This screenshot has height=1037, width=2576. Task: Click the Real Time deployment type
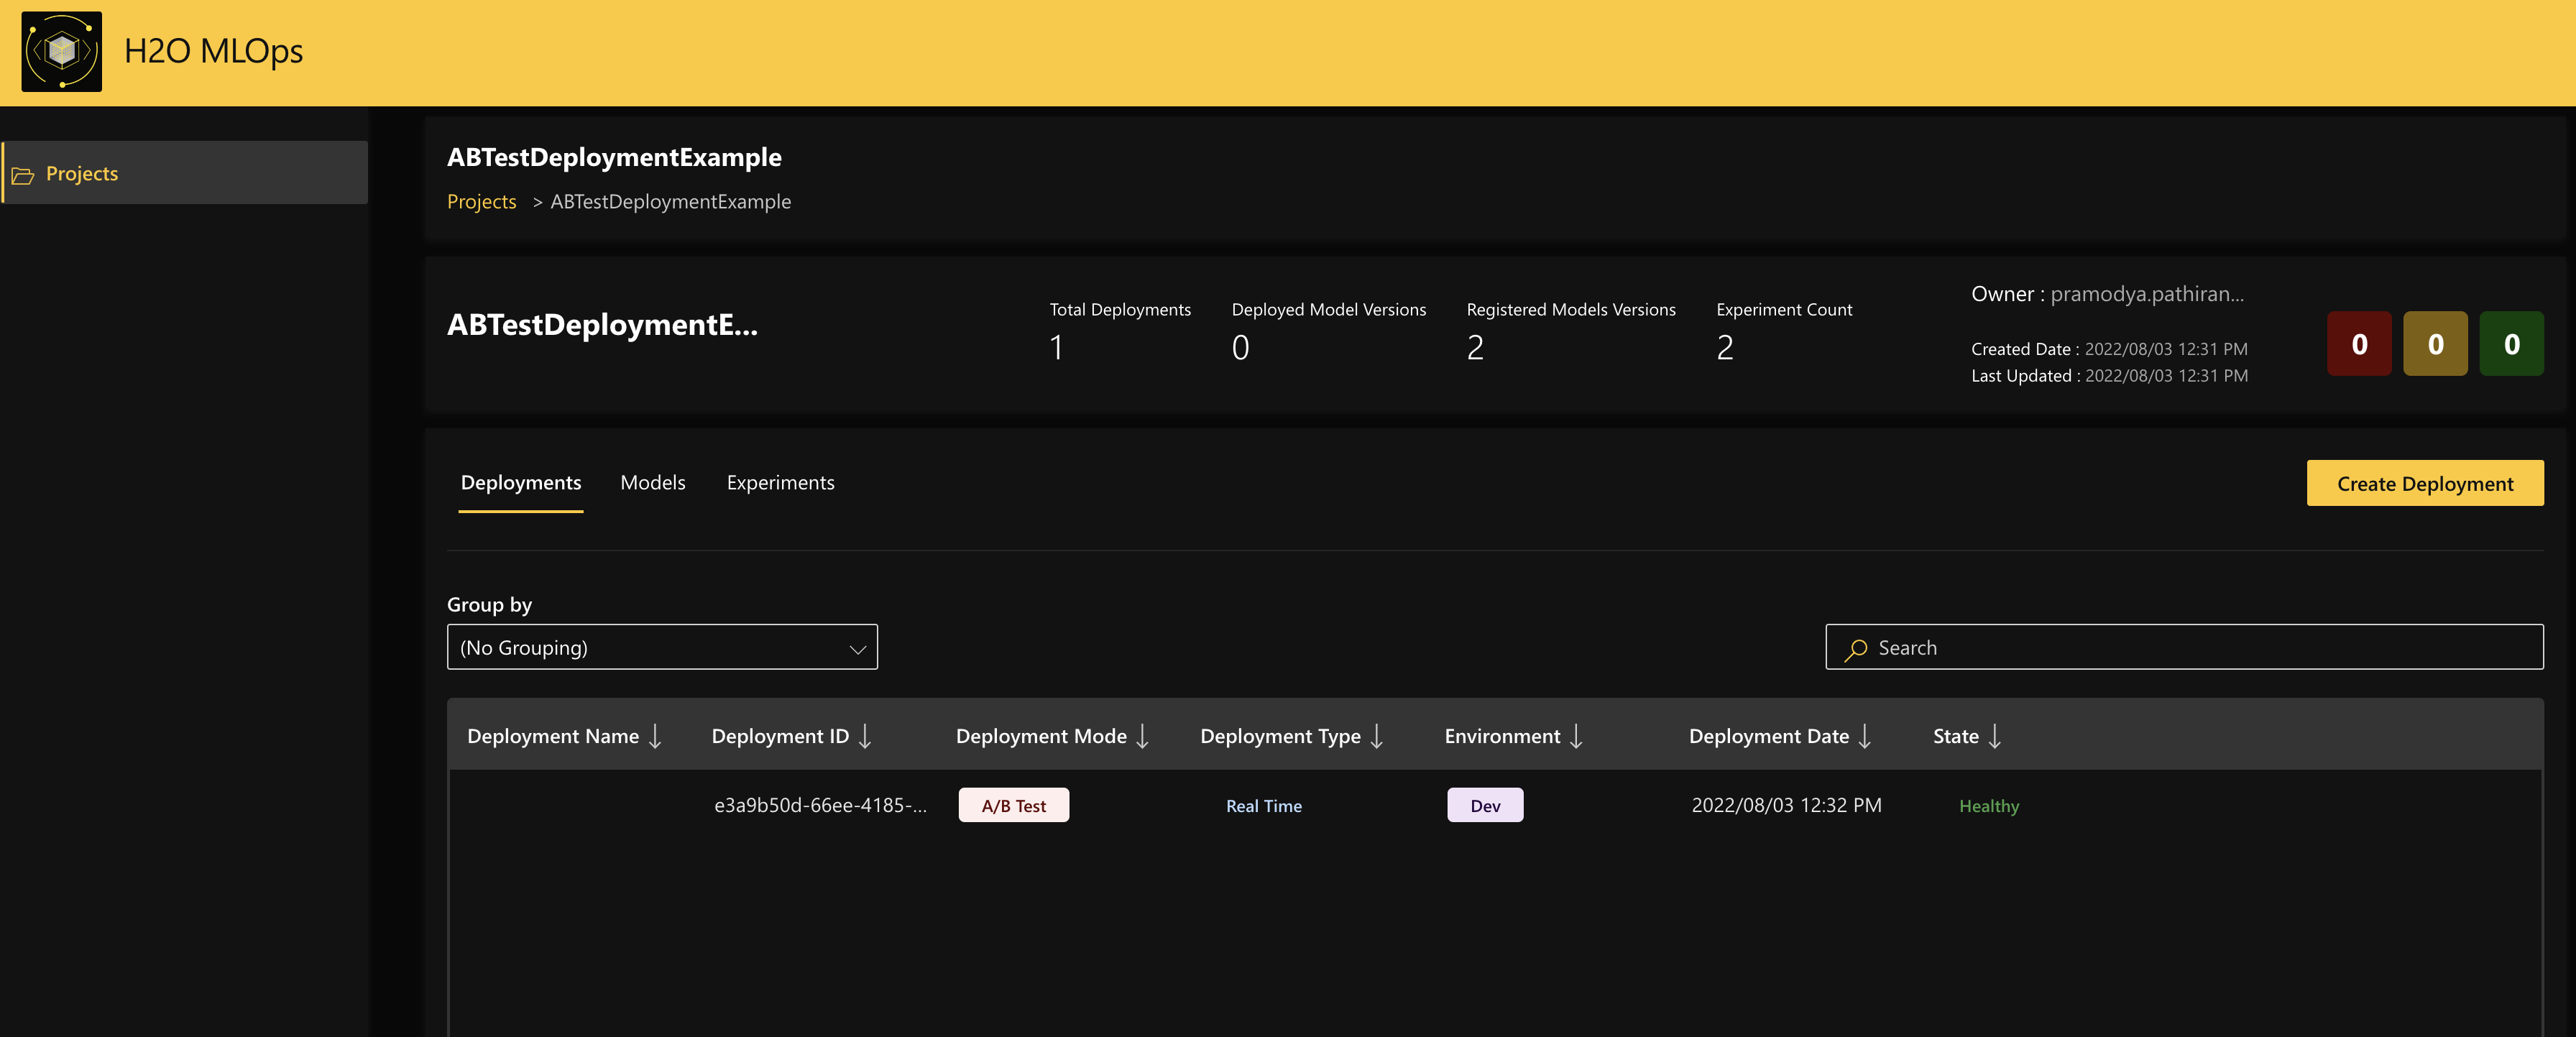click(1264, 806)
